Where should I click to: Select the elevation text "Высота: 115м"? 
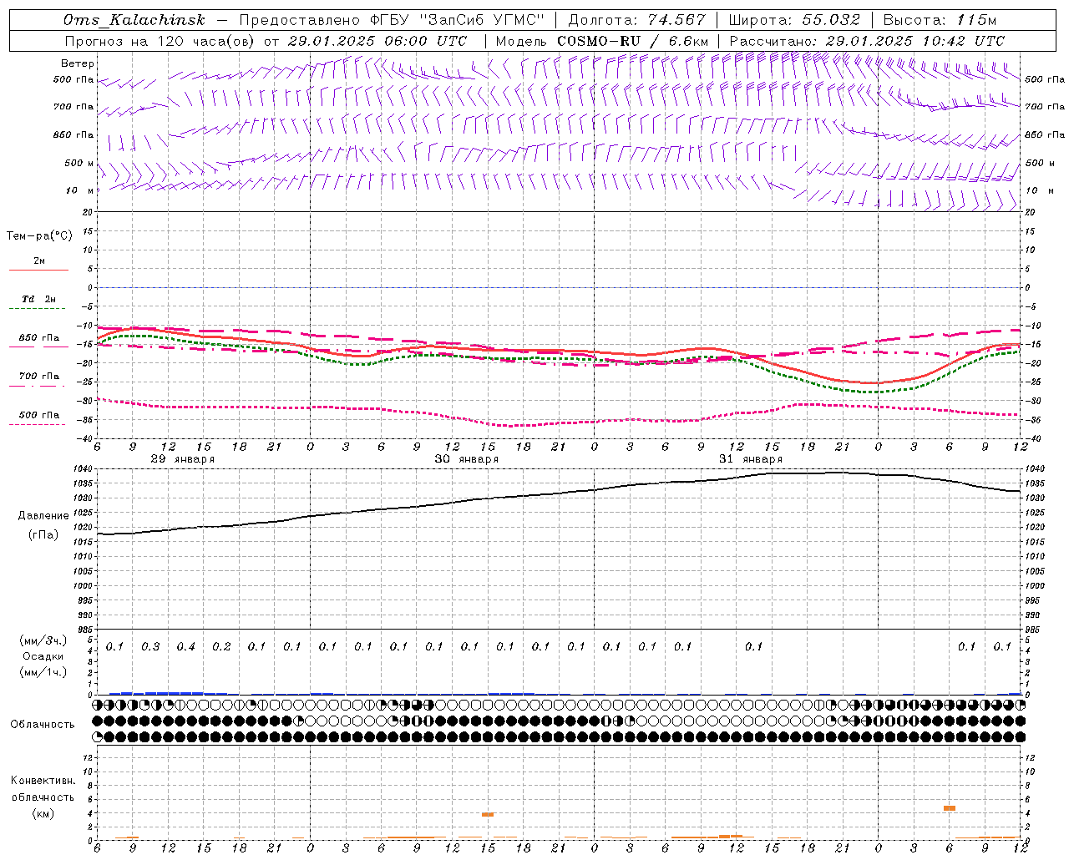point(940,20)
